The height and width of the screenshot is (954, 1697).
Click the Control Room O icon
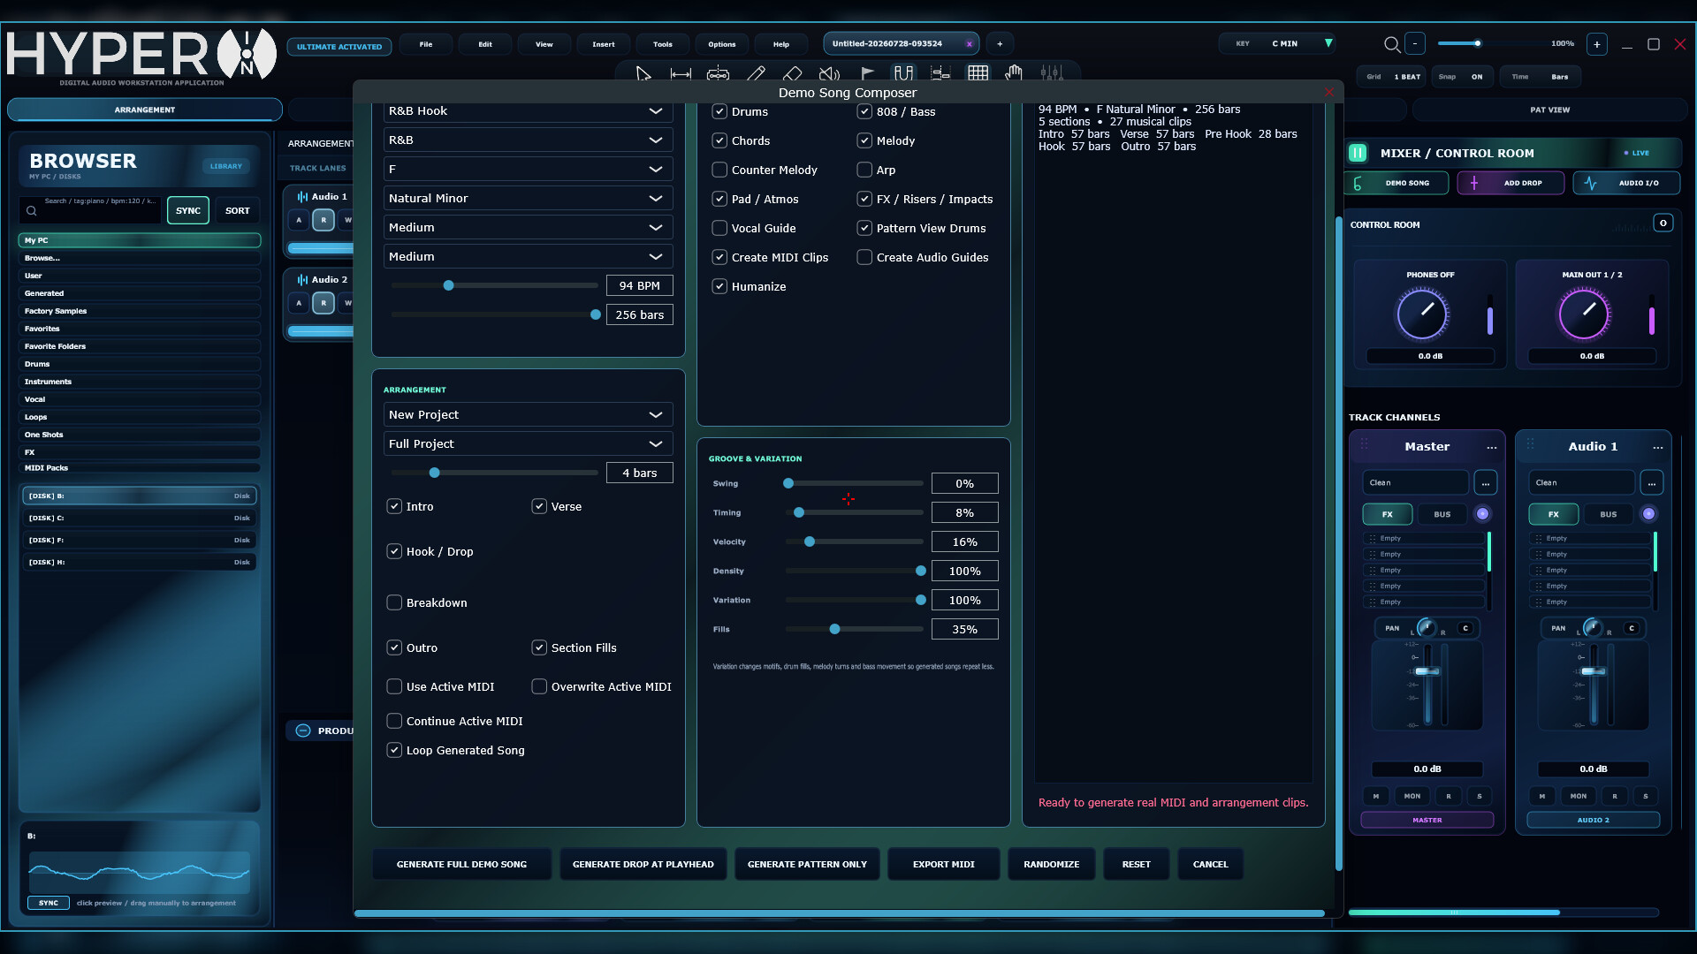pos(1663,223)
